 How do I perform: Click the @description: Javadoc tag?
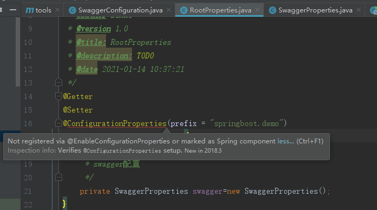[x=104, y=56]
